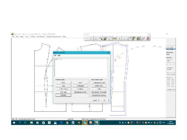Insert the Date text block
Screen dimensions: 187x140
[x=63, y=83]
